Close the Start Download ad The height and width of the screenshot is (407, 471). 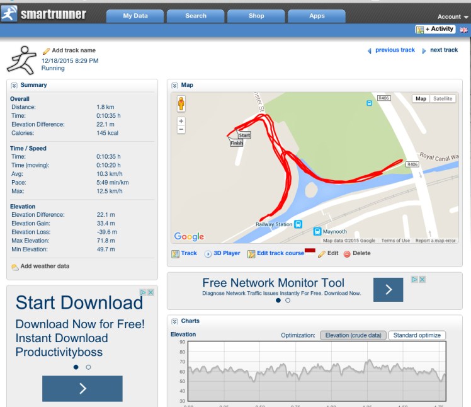150,292
